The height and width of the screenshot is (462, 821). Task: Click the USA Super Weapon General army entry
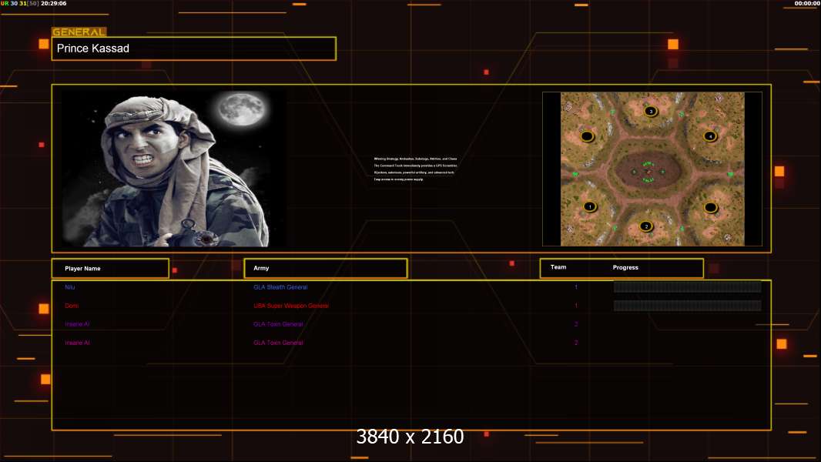coord(291,306)
